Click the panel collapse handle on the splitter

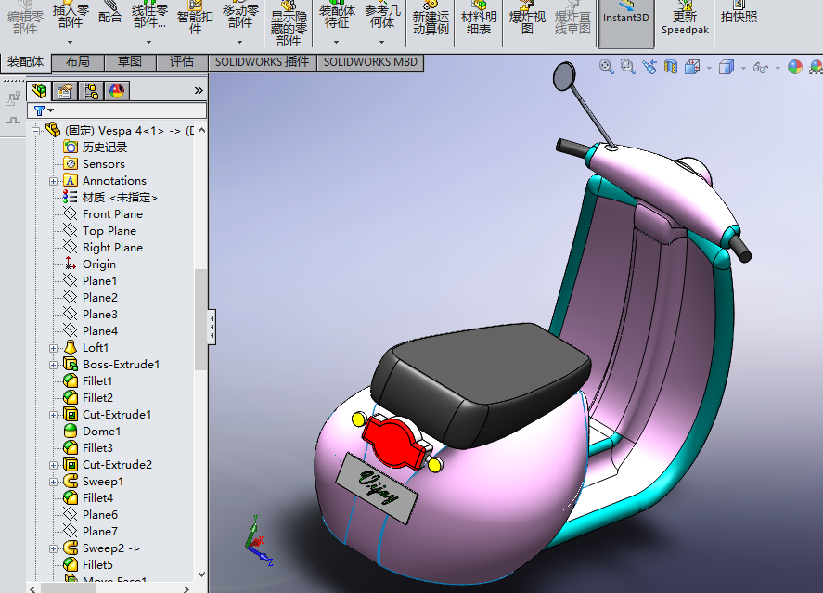[212, 327]
